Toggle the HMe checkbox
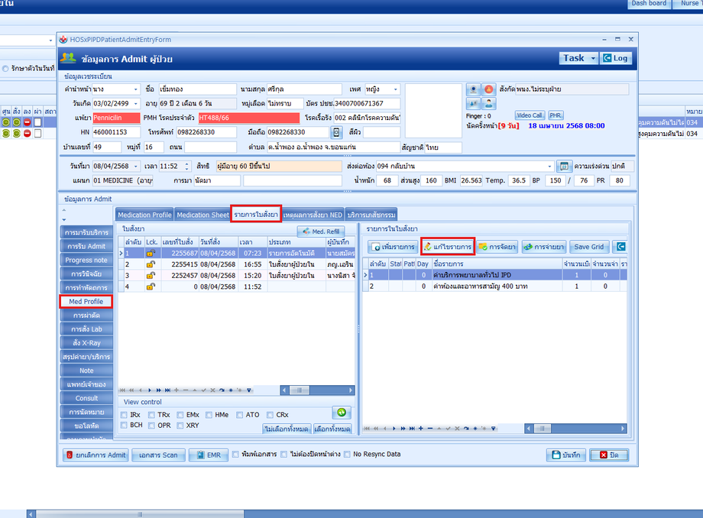The image size is (703, 518). (209, 415)
